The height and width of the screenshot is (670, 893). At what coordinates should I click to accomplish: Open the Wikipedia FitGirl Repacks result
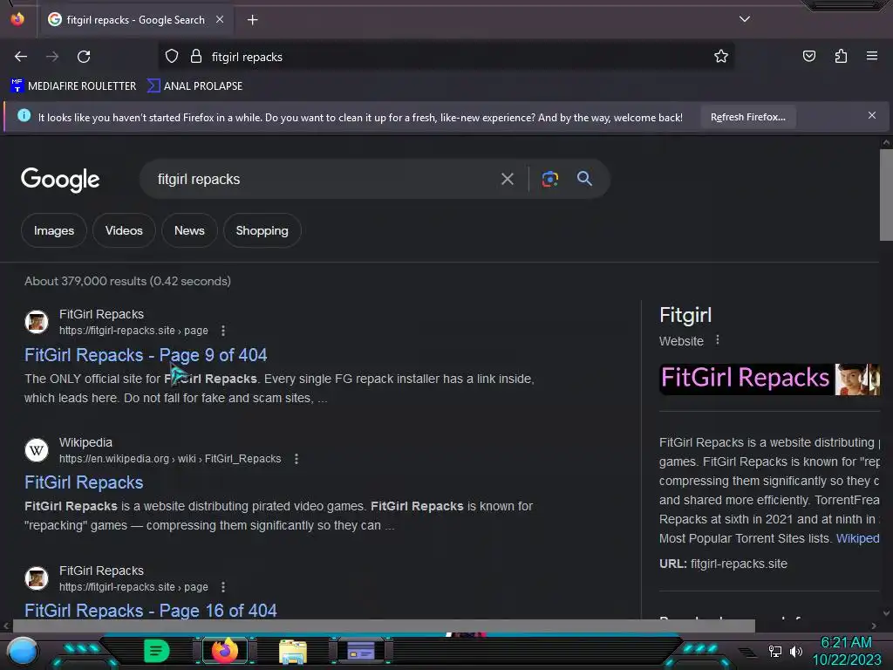pyautogui.click(x=84, y=482)
